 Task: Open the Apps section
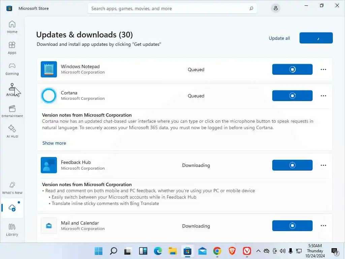click(12, 48)
